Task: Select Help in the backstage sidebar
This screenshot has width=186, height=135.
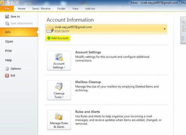Action: click(x=8, y=60)
